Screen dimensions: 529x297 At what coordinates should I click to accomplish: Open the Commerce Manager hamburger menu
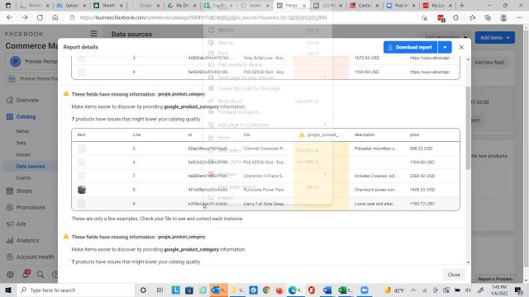pyautogui.click(x=93, y=34)
